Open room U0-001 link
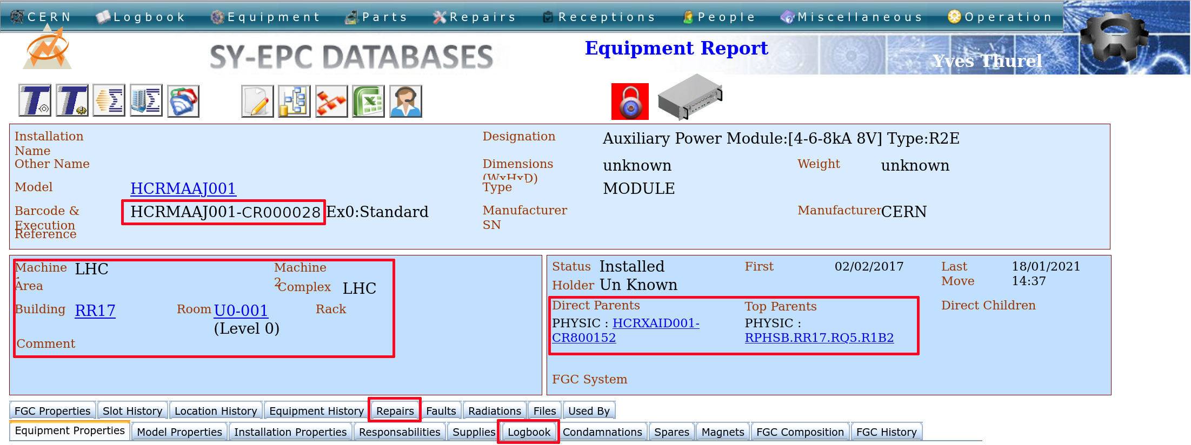This screenshot has height=445, width=1191. tap(241, 310)
